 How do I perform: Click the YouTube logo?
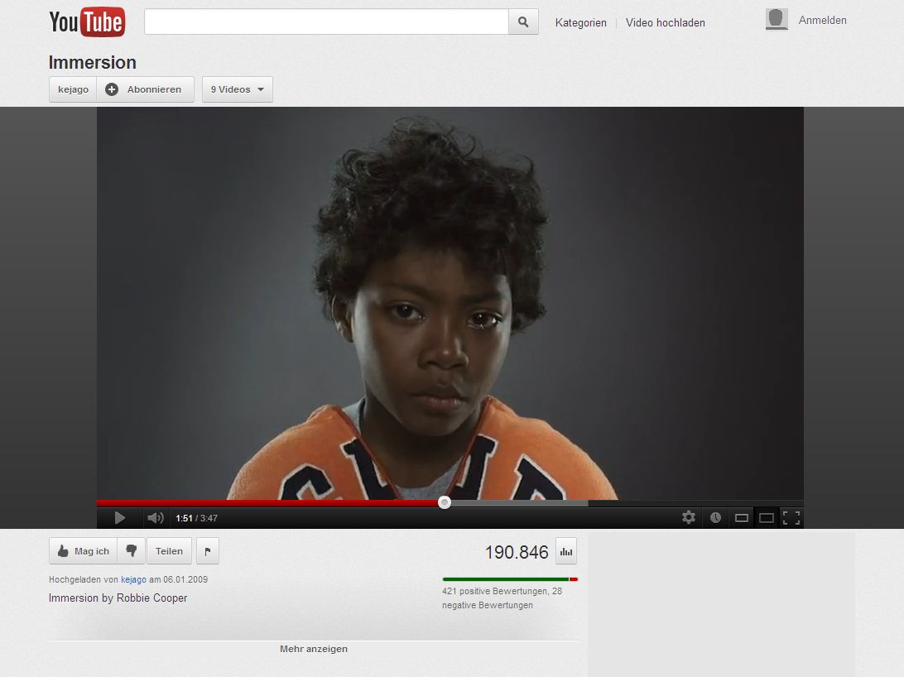pos(87,22)
